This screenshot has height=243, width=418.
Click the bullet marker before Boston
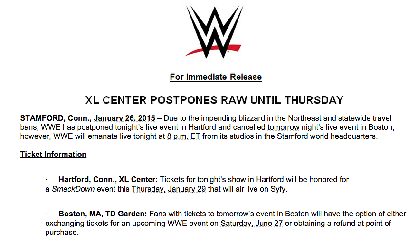(x=47, y=214)
